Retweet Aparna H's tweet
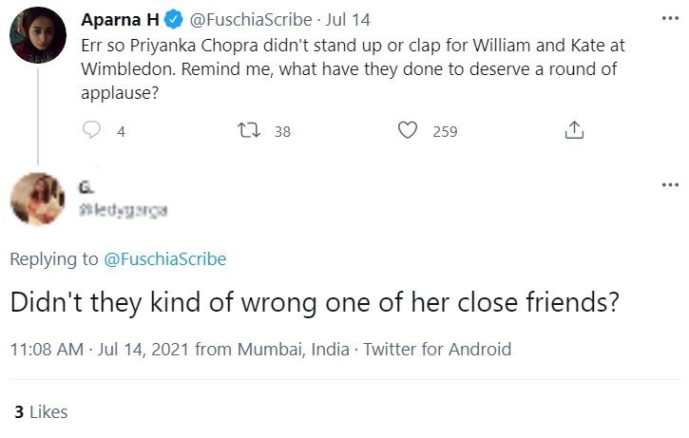The height and width of the screenshot is (438, 689). [249, 130]
